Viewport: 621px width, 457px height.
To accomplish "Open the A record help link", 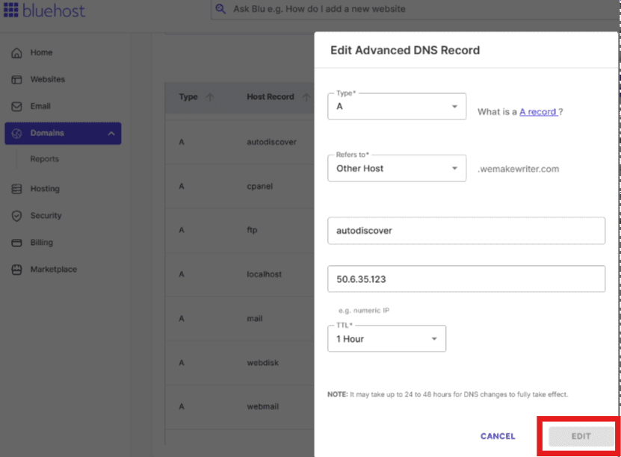I will click(x=539, y=112).
